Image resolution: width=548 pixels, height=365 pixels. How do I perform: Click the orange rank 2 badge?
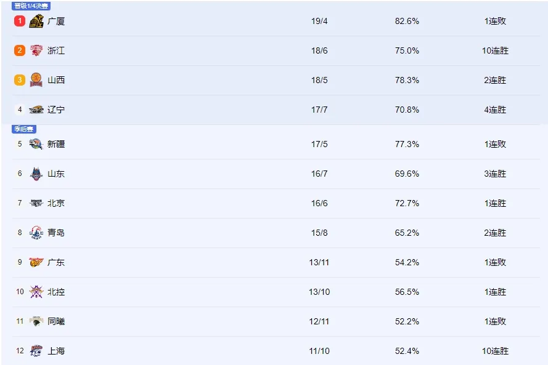pos(20,50)
